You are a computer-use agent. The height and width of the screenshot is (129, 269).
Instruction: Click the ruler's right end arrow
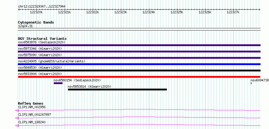pos(260,9)
